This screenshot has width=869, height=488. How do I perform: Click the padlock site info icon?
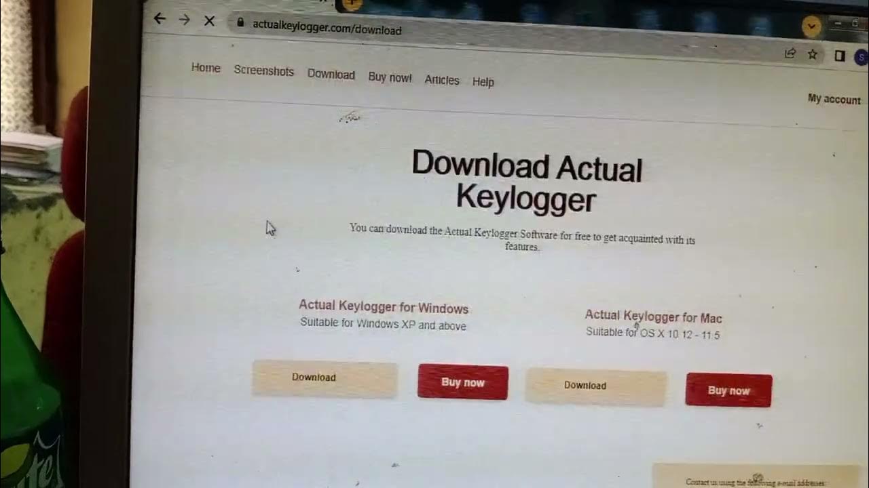(240, 22)
